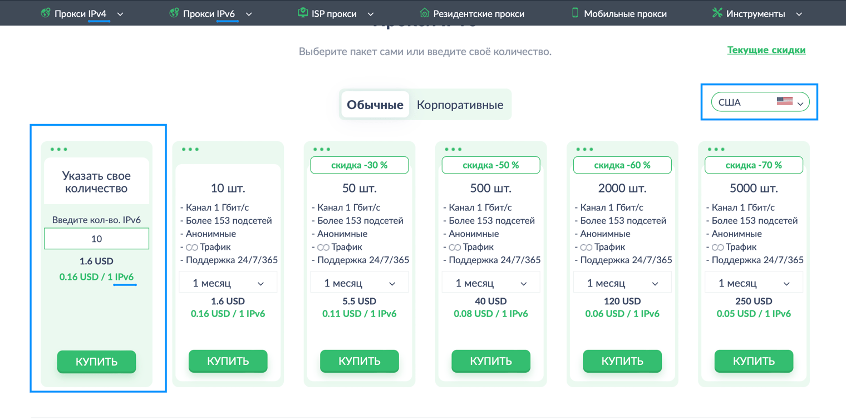Buy the 50 шт. package

tap(359, 361)
